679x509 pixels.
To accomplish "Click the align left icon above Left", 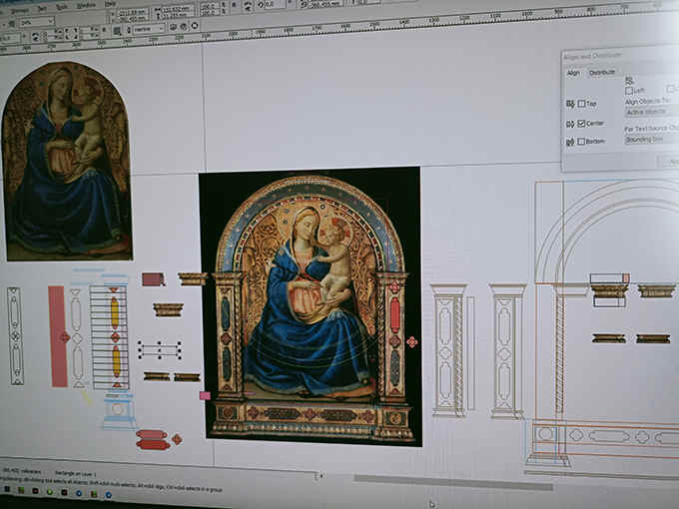I will pyautogui.click(x=629, y=81).
